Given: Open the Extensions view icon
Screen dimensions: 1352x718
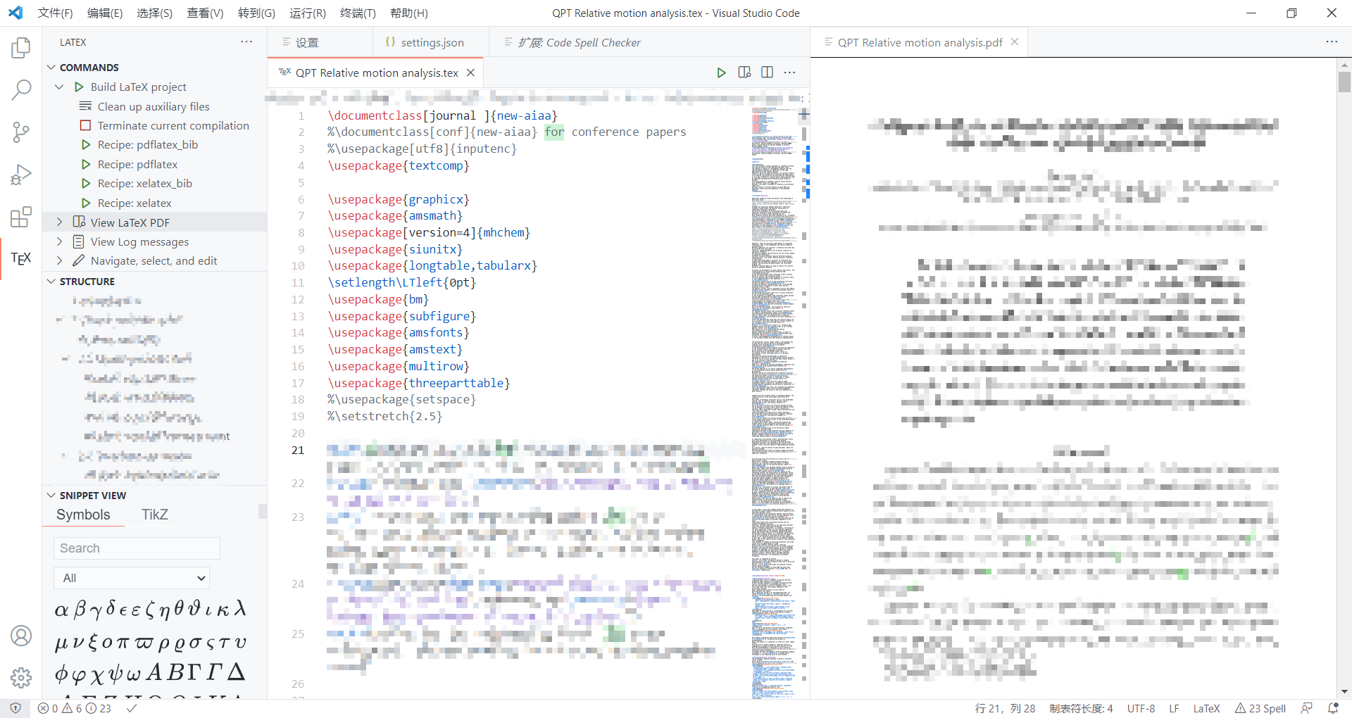Looking at the screenshot, I should pyautogui.click(x=20, y=217).
